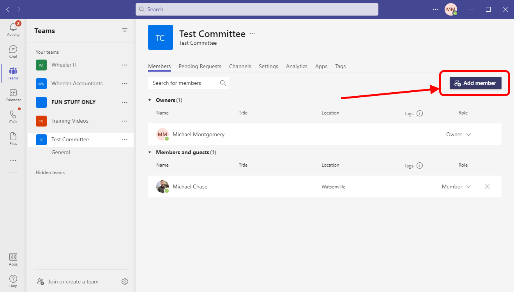
Task: Switch to the Channels tab
Action: (x=240, y=66)
